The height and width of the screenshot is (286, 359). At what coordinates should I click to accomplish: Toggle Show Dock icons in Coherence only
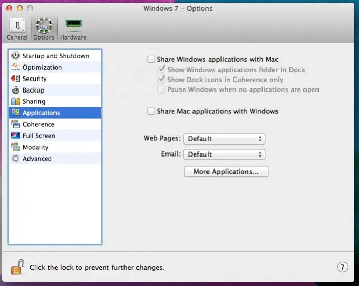[162, 80]
